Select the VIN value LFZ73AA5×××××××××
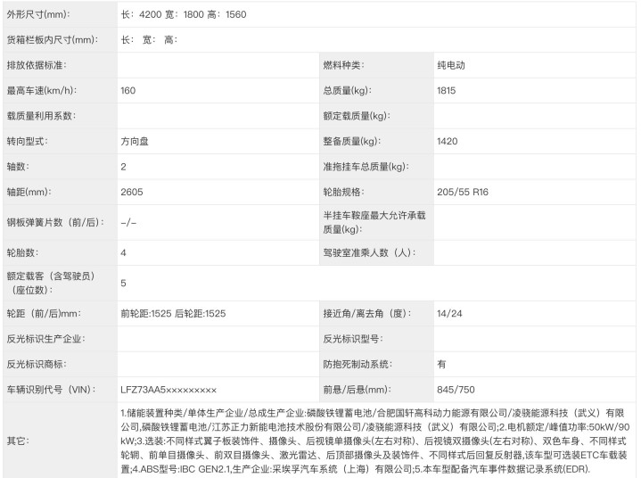641x478 pixels. pos(168,390)
